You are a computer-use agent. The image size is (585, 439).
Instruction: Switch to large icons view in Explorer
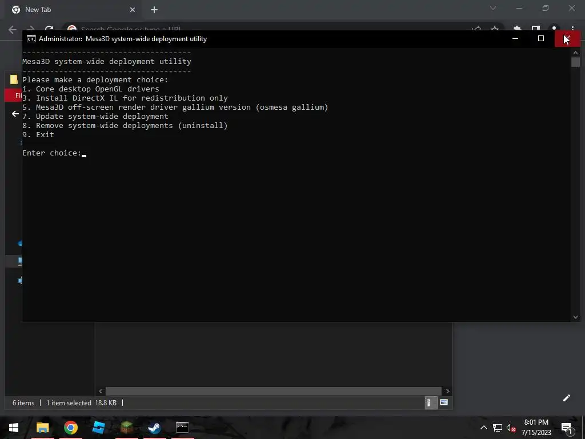pyautogui.click(x=443, y=402)
